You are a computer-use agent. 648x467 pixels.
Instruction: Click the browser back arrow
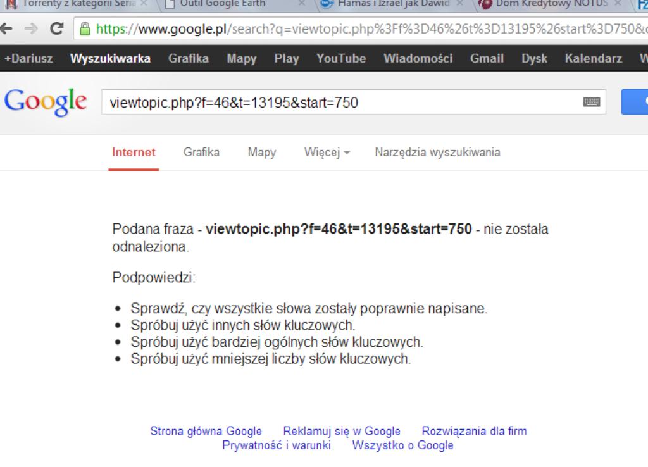(8, 30)
